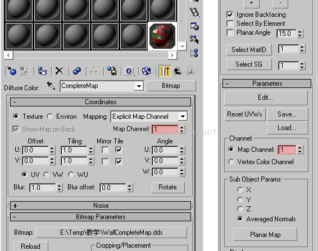This screenshot has width=318, height=251.
Task: Collapse the Coordinates rollout header
Action: (101, 102)
